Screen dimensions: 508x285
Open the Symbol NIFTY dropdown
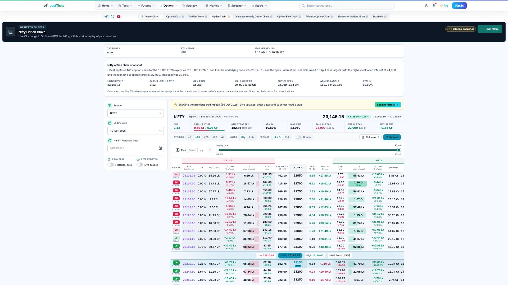click(135, 113)
